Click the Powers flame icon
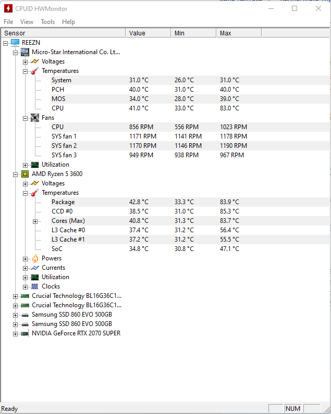Viewport: 331px width, 414px height. [35, 258]
